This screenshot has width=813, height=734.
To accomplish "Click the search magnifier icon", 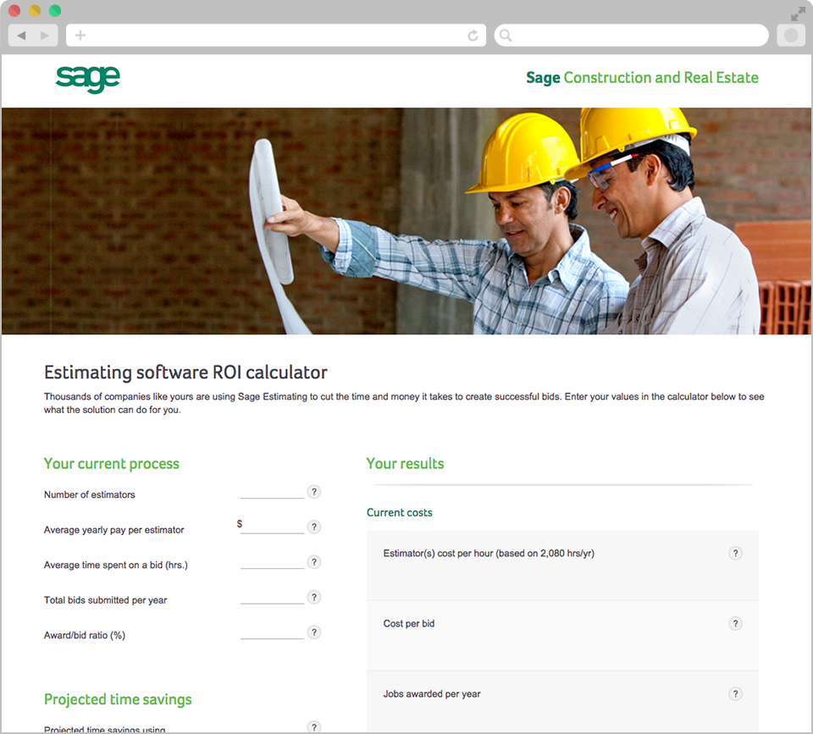I will (x=506, y=36).
